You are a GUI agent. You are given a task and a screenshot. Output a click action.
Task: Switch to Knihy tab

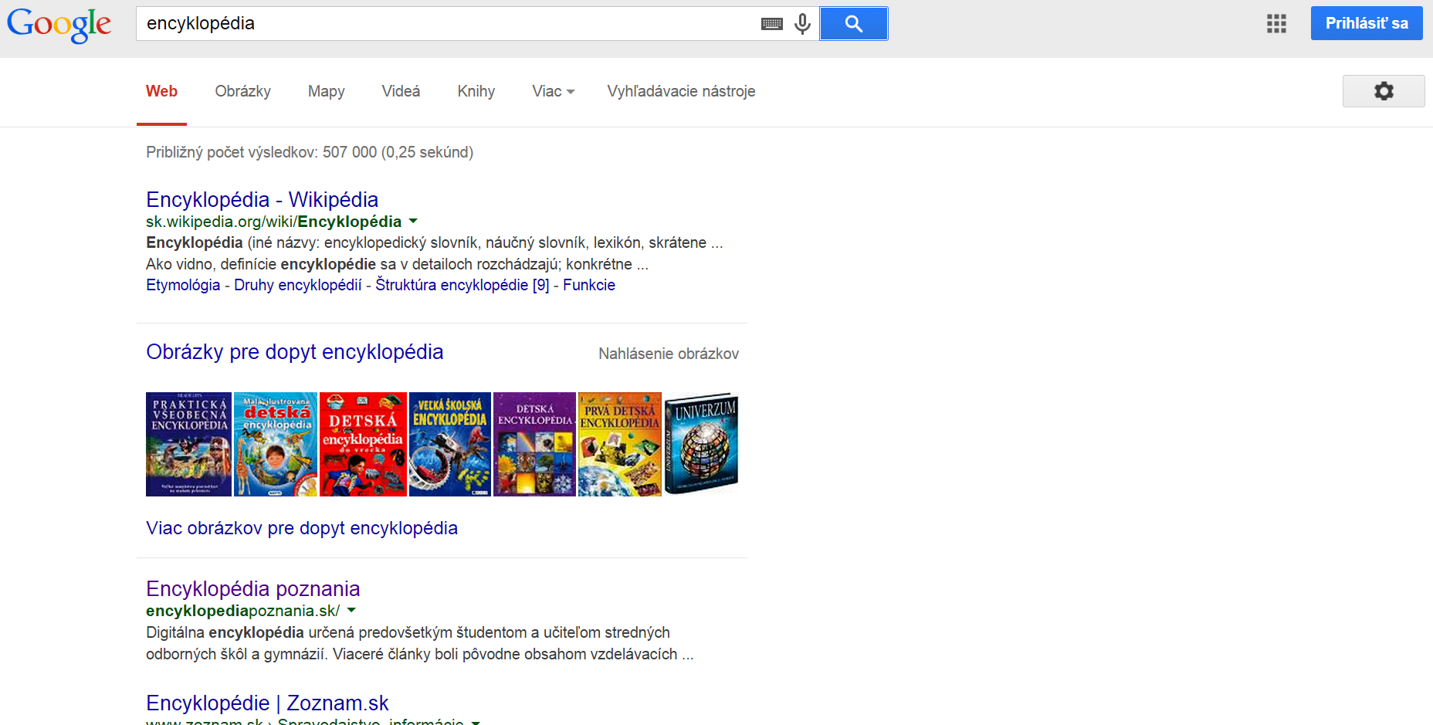pos(476,91)
